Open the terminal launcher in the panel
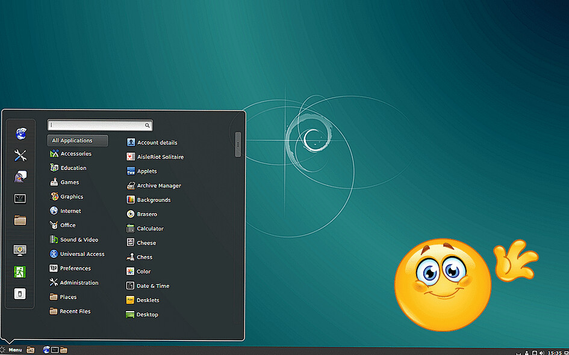The height and width of the screenshot is (355, 569). coord(55,350)
